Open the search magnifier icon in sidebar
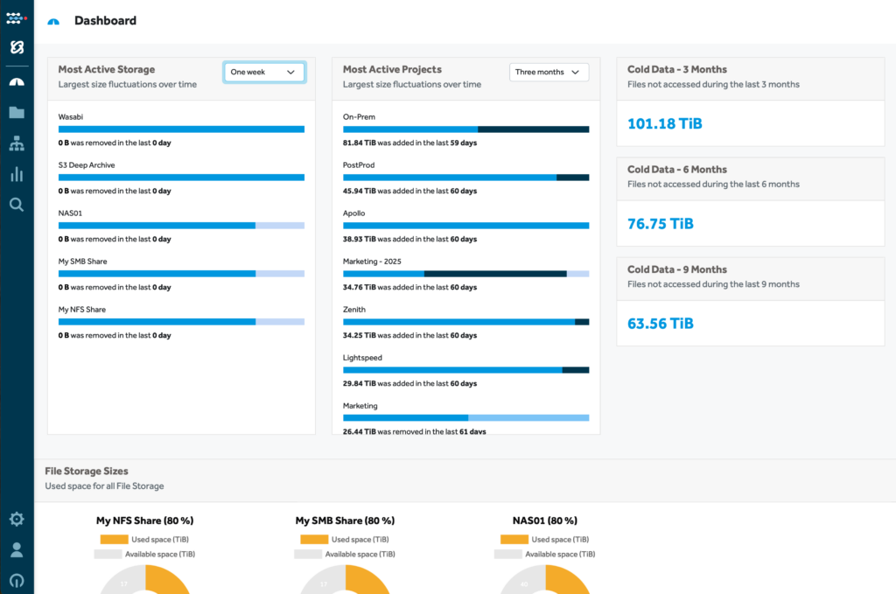Image resolution: width=896 pixels, height=594 pixels. [17, 205]
